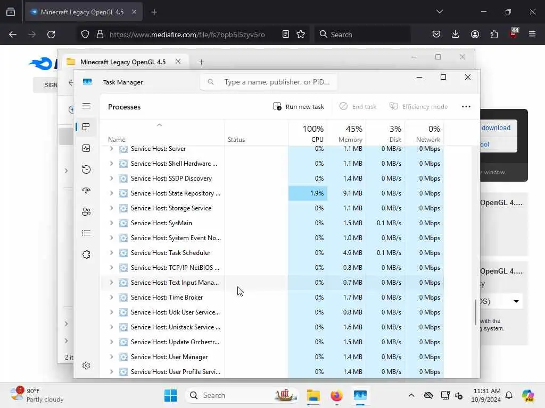Expand Service Host: State Repository row

(111, 193)
